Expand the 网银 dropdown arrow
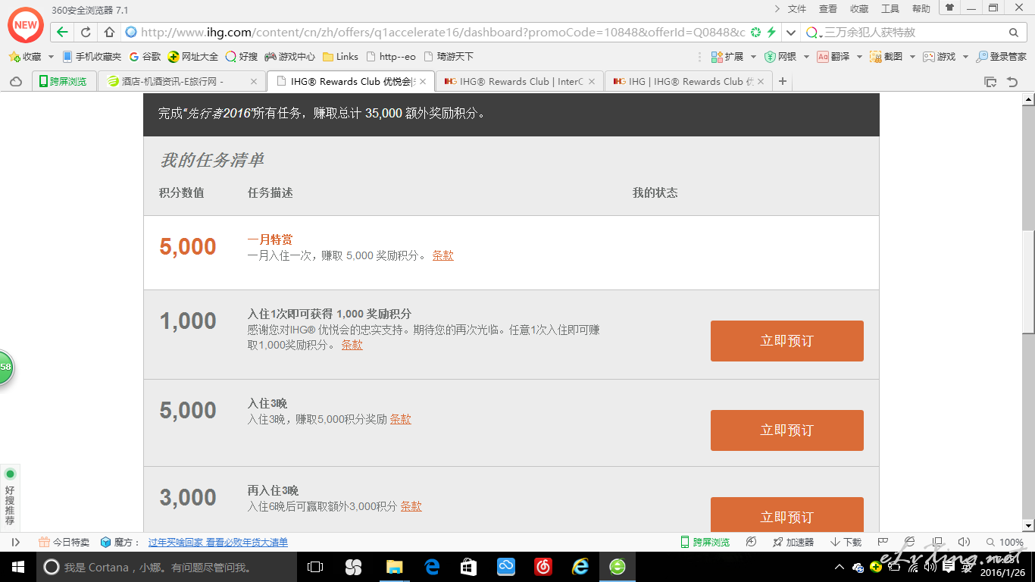The width and height of the screenshot is (1035, 582). point(806,57)
